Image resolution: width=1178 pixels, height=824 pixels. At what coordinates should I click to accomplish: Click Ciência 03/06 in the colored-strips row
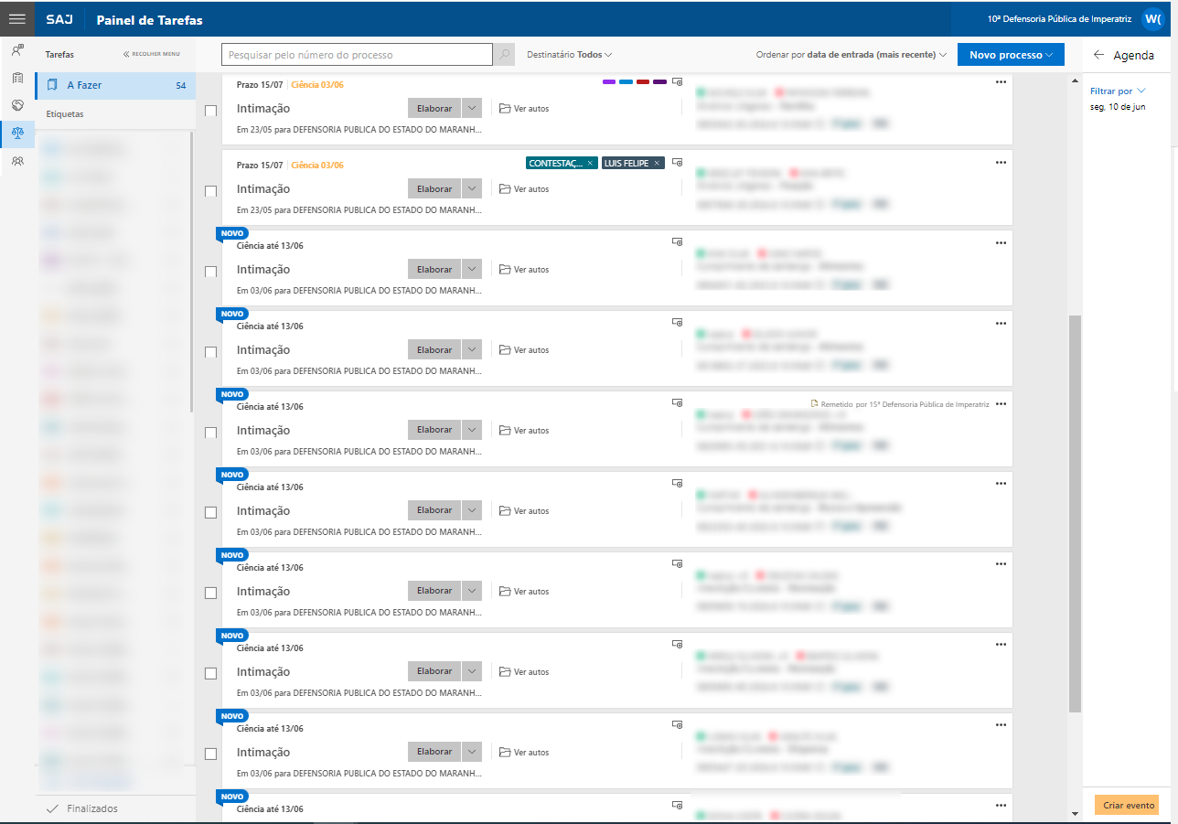click(317, 85)
